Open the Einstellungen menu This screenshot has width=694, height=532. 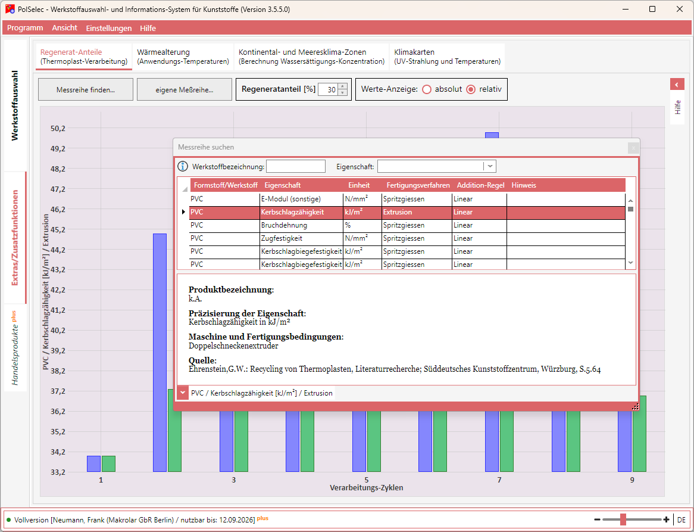tap(109, 28)
